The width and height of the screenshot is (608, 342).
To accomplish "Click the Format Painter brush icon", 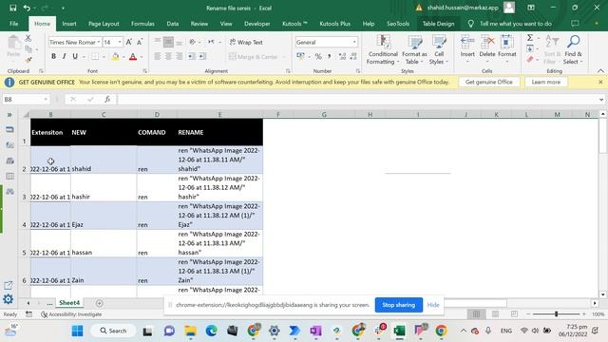I will click(x=28, y=60).
